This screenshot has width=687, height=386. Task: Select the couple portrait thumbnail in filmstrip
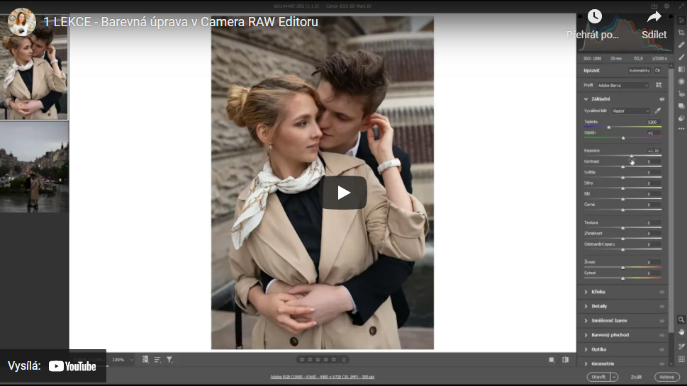(34, 67)
